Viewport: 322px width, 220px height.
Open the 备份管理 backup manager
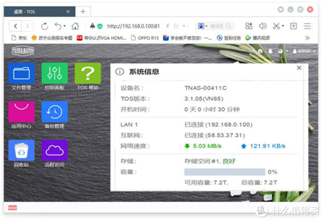click(54, 112)
